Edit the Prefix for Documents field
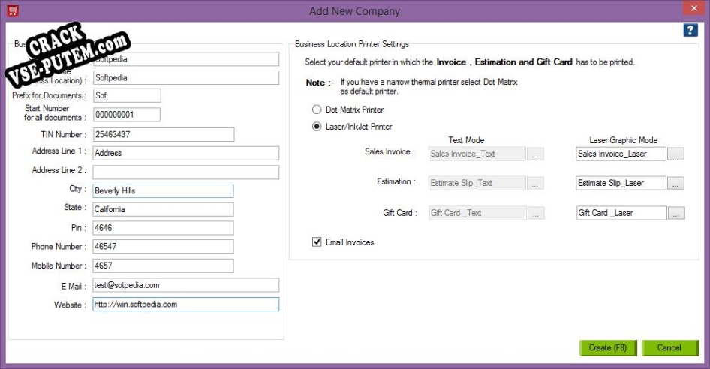 127,95
